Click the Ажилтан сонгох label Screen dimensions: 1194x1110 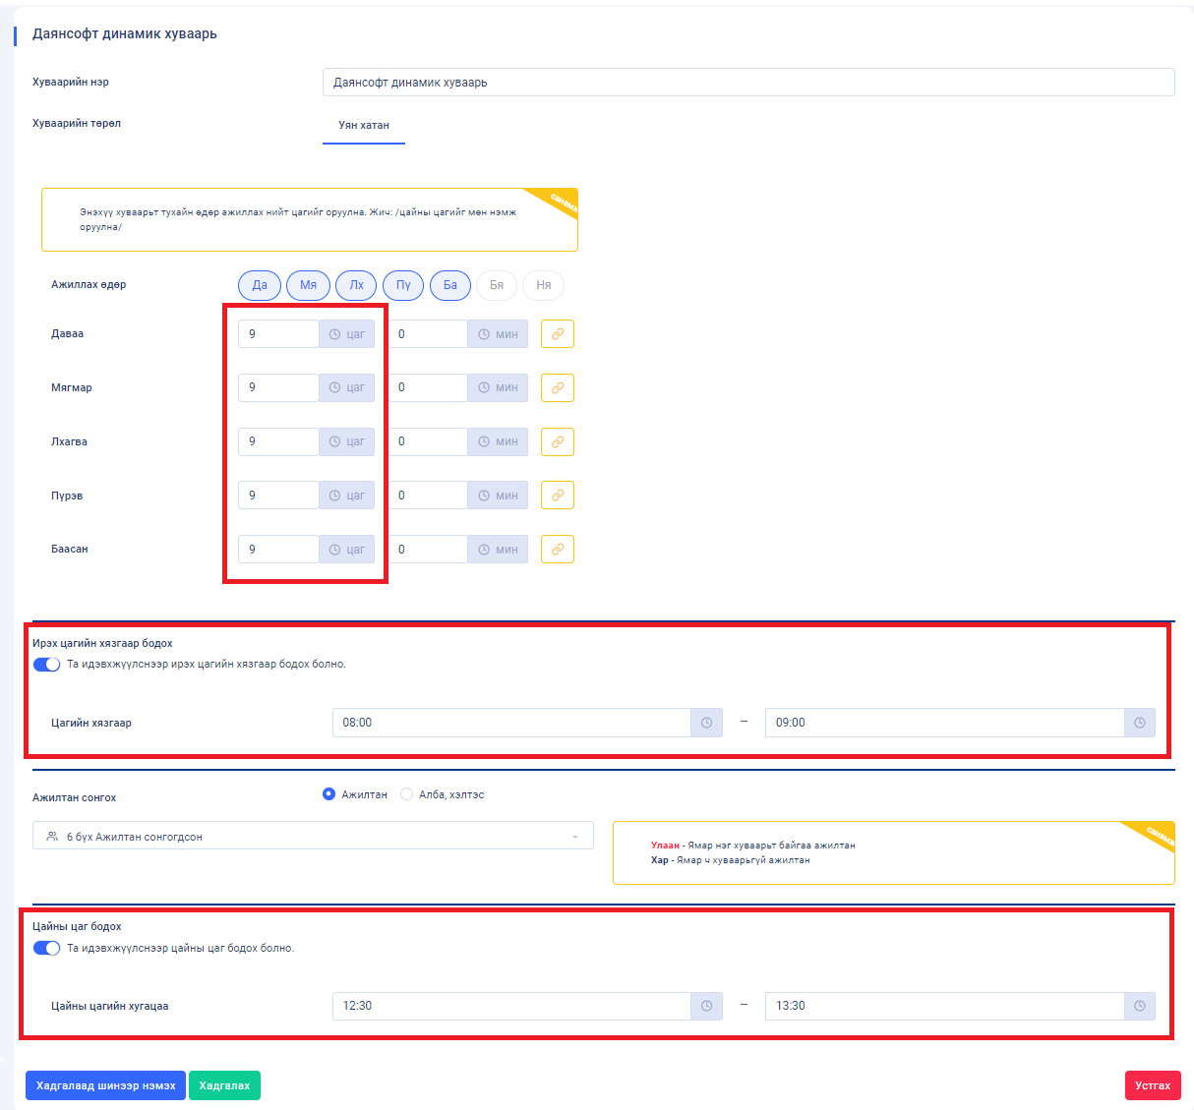[x=74, y=797]
